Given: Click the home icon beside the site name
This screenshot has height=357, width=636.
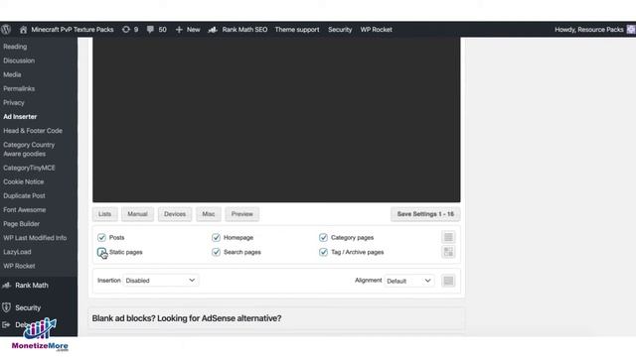Looking at the screenshot, I should (x=23, y=30).
